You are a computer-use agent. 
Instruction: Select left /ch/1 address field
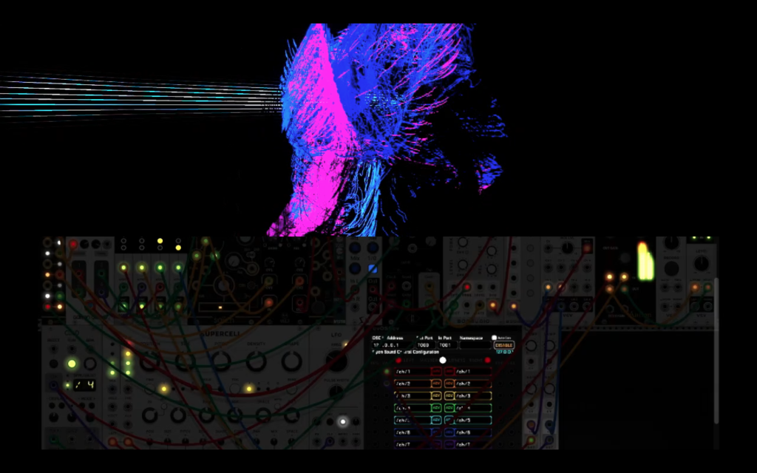(x=412, y=372)
